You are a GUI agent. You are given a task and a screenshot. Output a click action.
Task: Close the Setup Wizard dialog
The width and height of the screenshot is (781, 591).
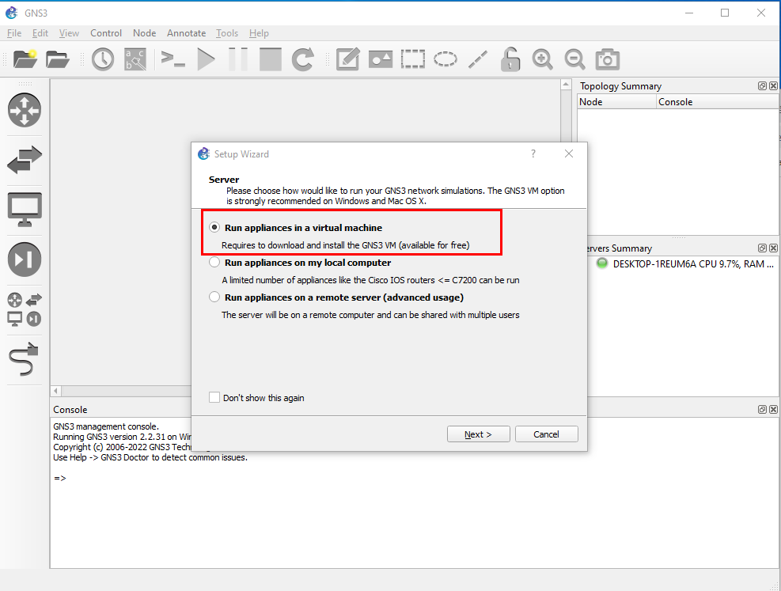[569, 153]
